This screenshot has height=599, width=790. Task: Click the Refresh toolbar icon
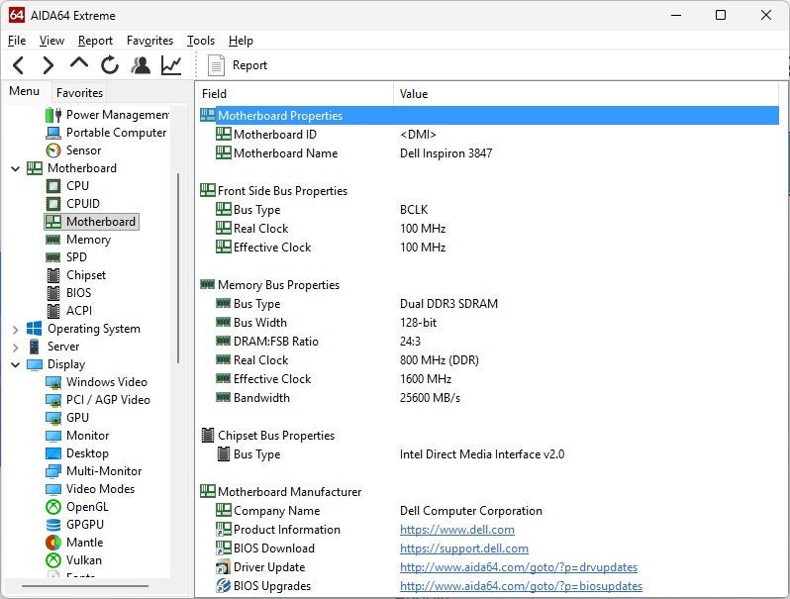[x=109, y=65]
